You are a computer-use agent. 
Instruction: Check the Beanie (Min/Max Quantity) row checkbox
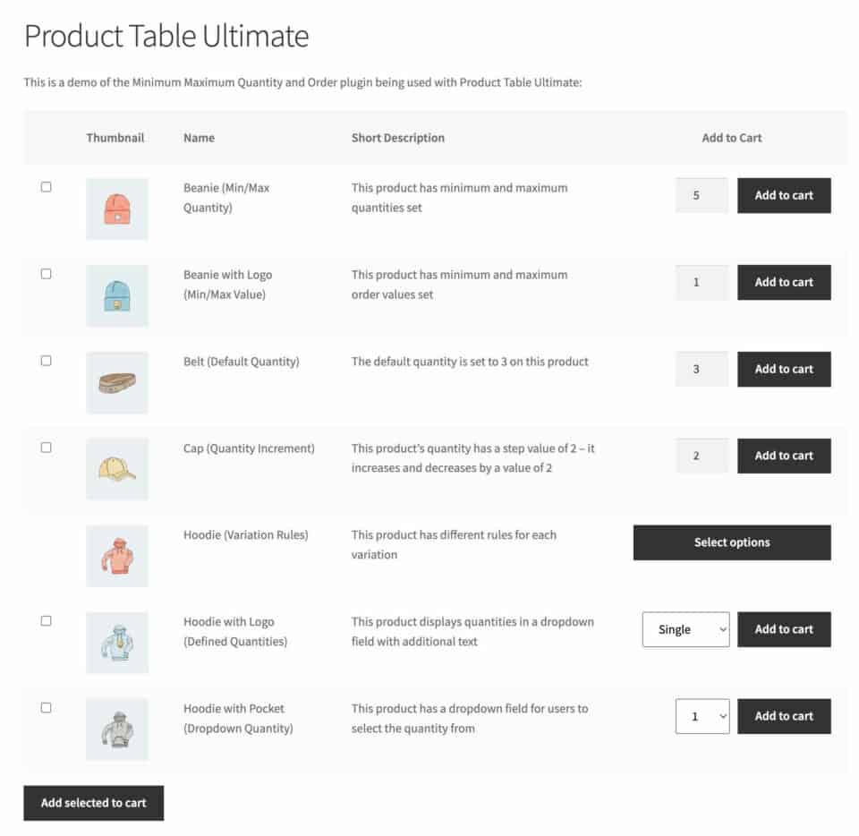click(x=46, y=187)
